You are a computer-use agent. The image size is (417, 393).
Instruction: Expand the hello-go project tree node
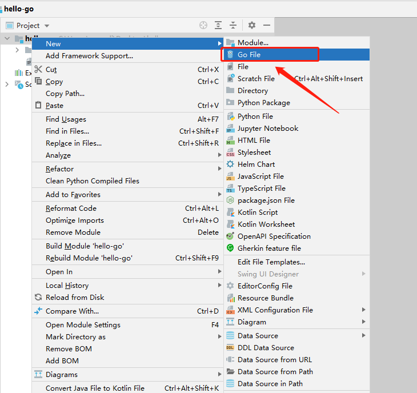7,39
